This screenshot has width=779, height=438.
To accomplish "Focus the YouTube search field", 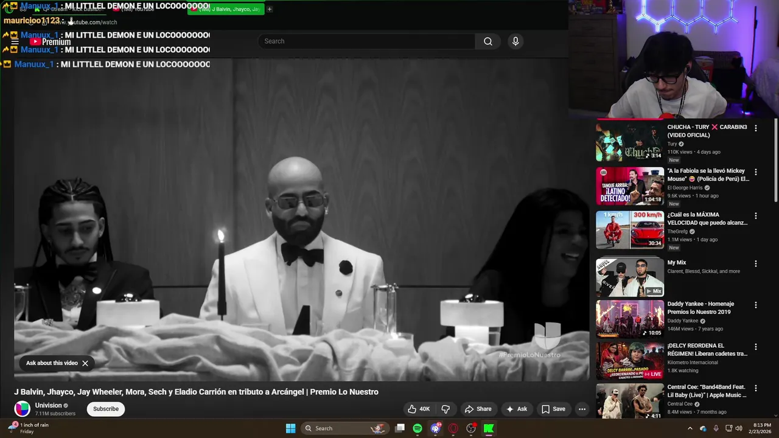I will [366, 41].
